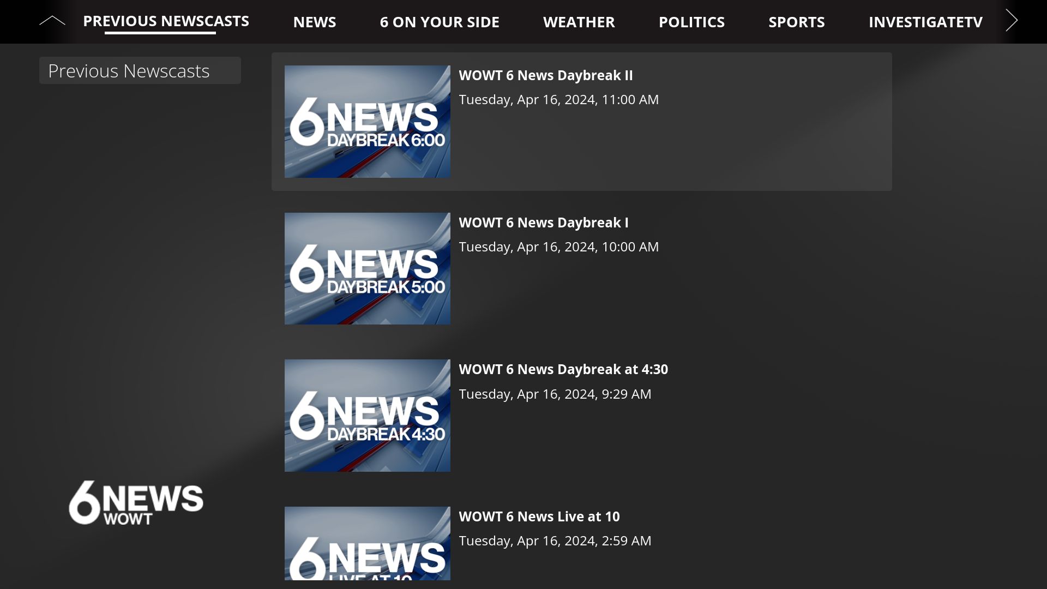The image size is (1047, 589).
Task: Collapse the navigation bar with the up arrow
Action: 53,20
